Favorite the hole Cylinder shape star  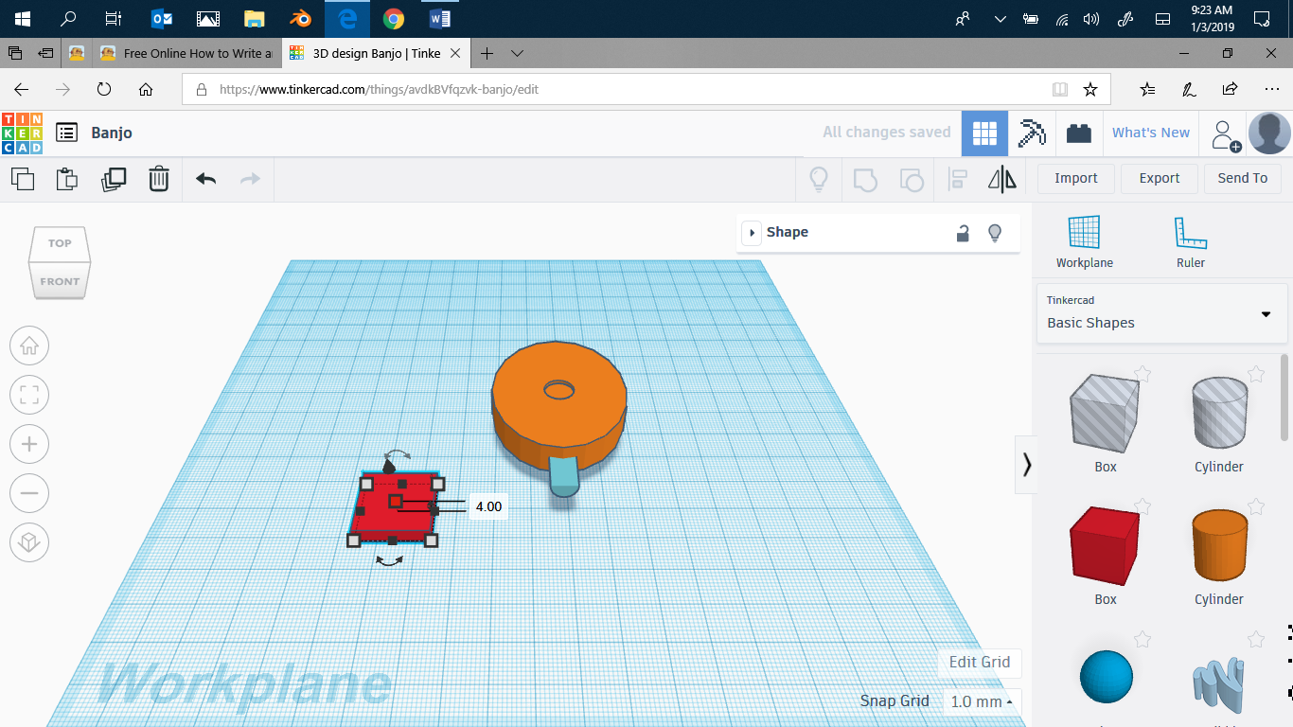[1256, 374]
